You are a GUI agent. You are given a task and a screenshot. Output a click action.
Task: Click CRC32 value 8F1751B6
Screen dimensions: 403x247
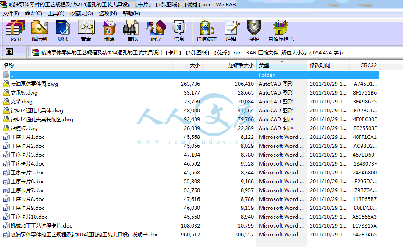click(x=365, y=92)
